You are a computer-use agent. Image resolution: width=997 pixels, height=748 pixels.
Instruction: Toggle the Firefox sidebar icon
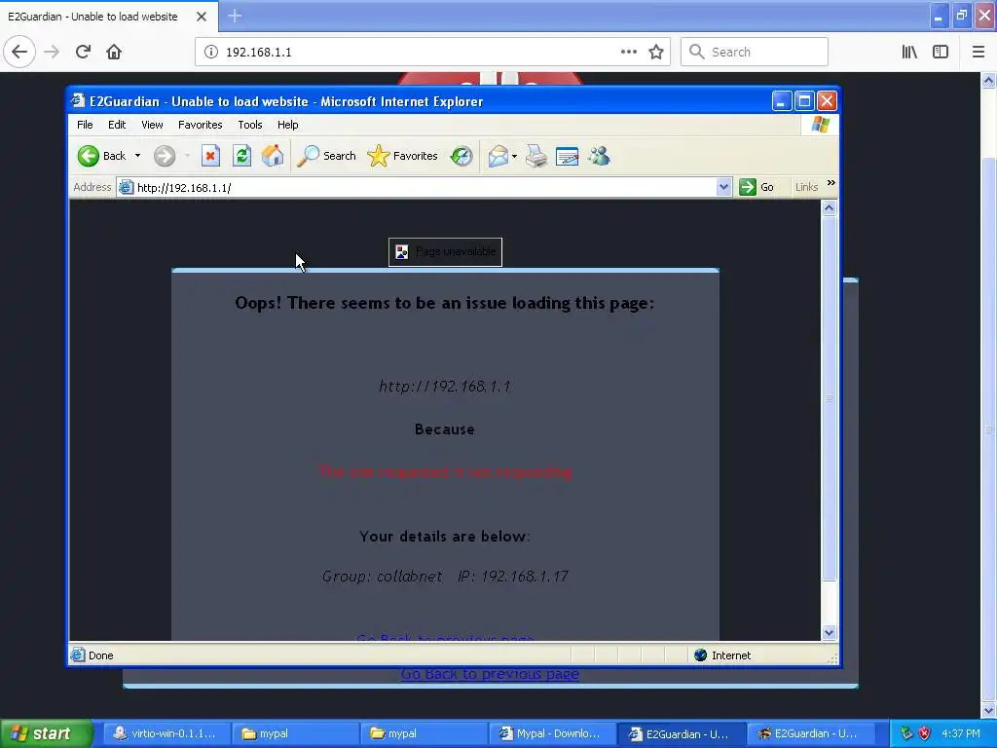click(941, 53)
